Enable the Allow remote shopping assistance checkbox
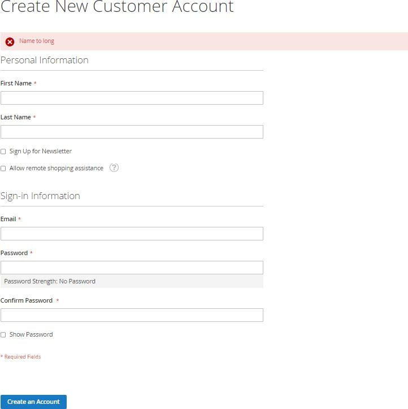Viewport: 408px width, 409px height. pyautogui.click(x=3, y=169)
